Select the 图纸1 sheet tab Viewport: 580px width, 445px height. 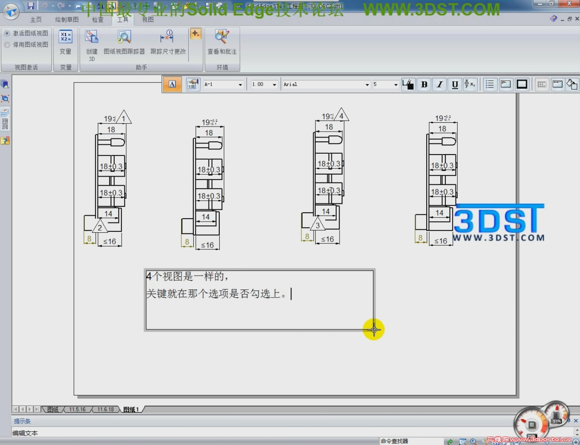[131, 409]
